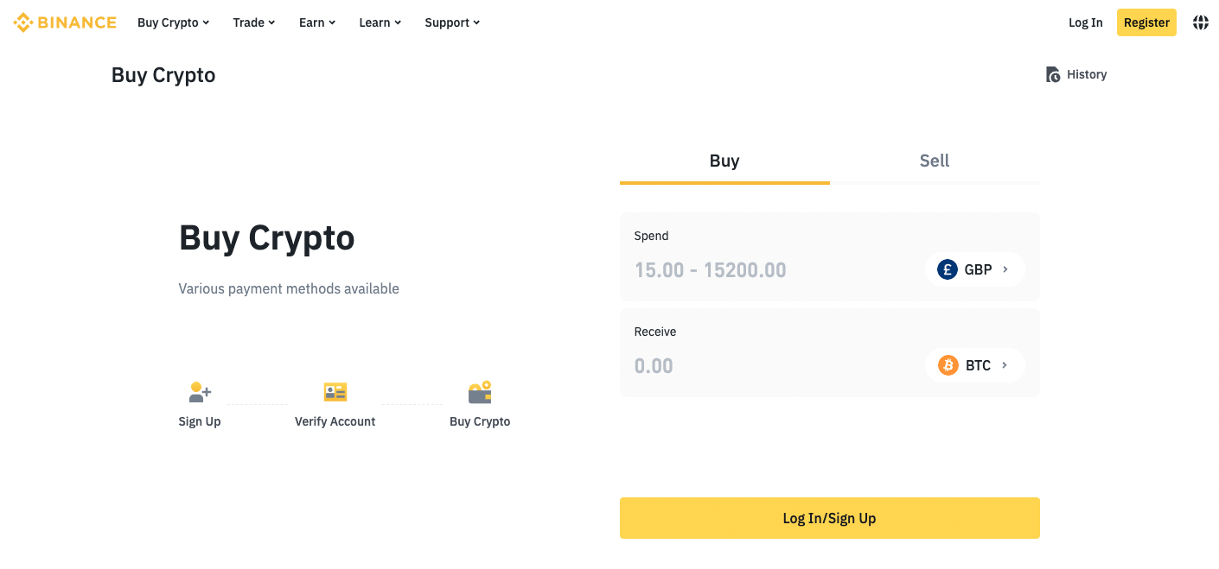Open the Support menu
The width and height of the screenshot is (1219, 569).
pos(451,22)
